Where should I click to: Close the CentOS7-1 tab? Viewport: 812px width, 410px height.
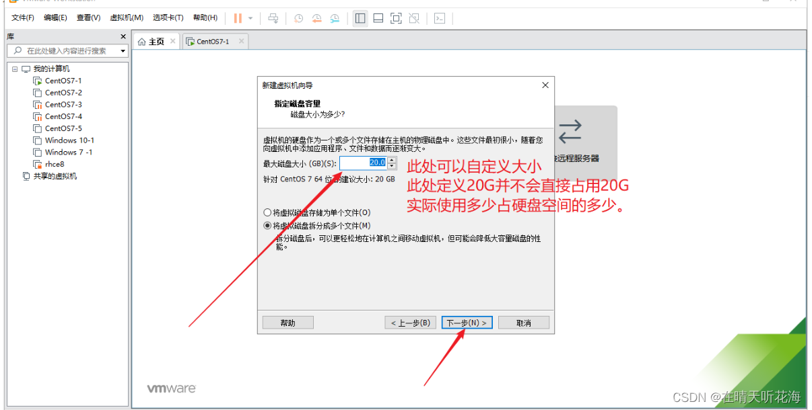[241, 41]
